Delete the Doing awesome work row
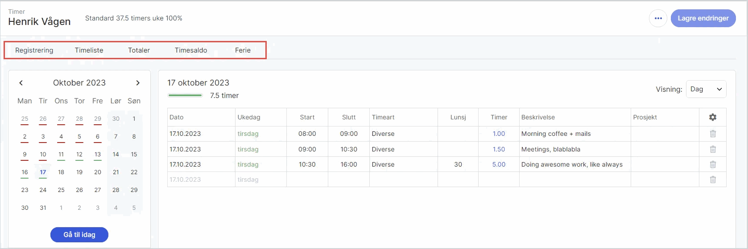 coord(713,164)
